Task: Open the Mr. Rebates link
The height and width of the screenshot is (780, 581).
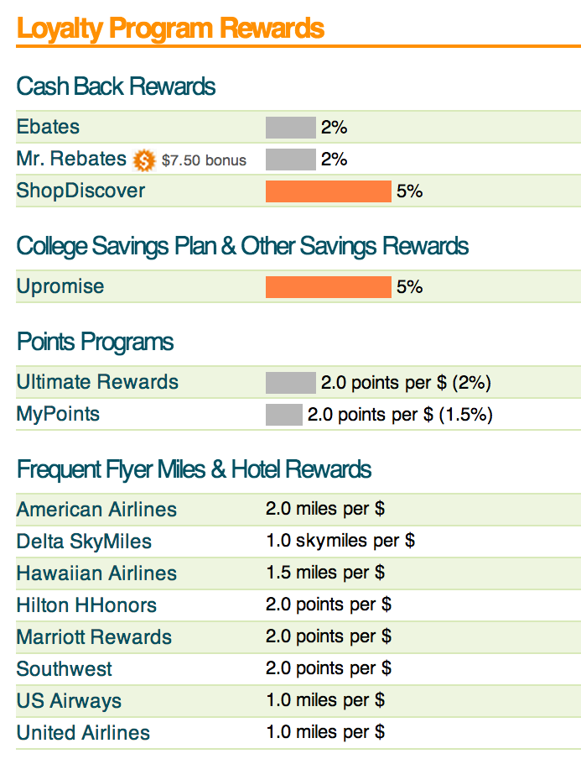Action: coord(71,159)
